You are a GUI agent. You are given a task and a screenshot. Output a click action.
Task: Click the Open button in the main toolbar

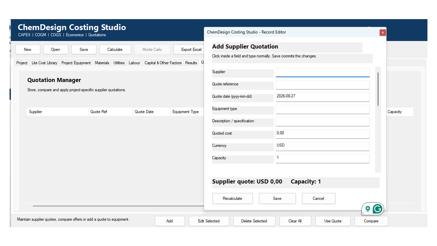56,50
